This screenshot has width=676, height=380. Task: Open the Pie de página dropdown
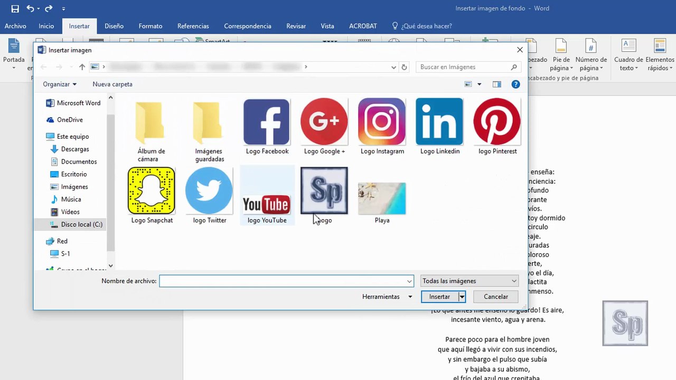[561, 55]
